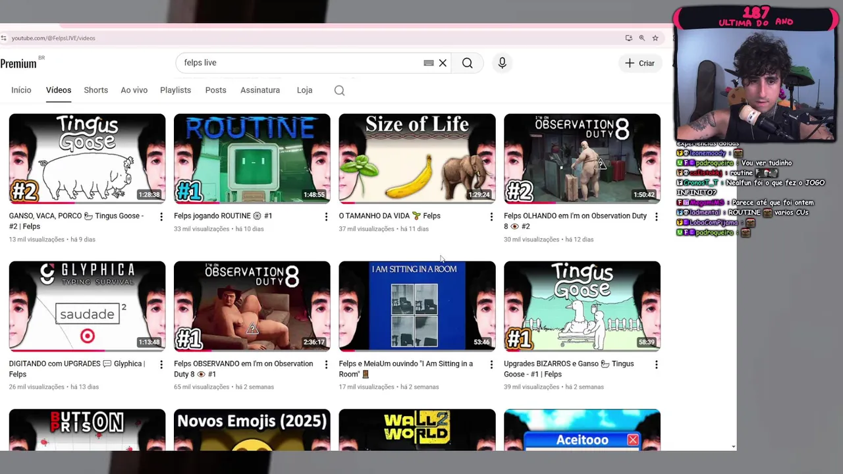
Task: Open options menu for I Am Sitting in a Room
Action: (491, 364)
